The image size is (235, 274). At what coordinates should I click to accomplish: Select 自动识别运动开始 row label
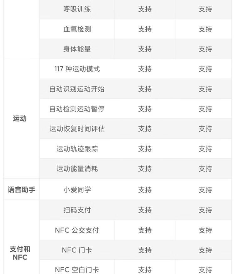tap(77, 89)
